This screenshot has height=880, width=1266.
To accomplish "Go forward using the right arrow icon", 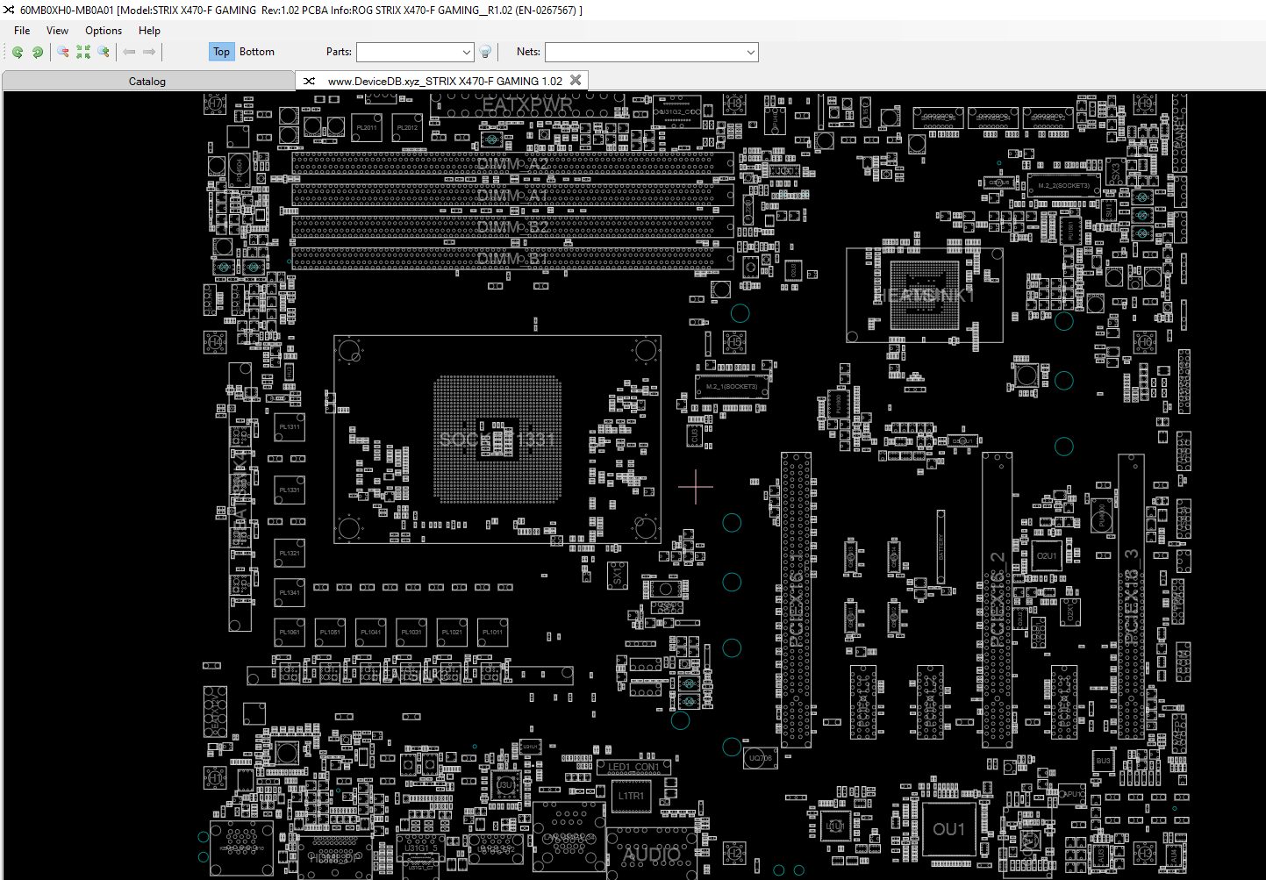I will (x=149, y=53).
